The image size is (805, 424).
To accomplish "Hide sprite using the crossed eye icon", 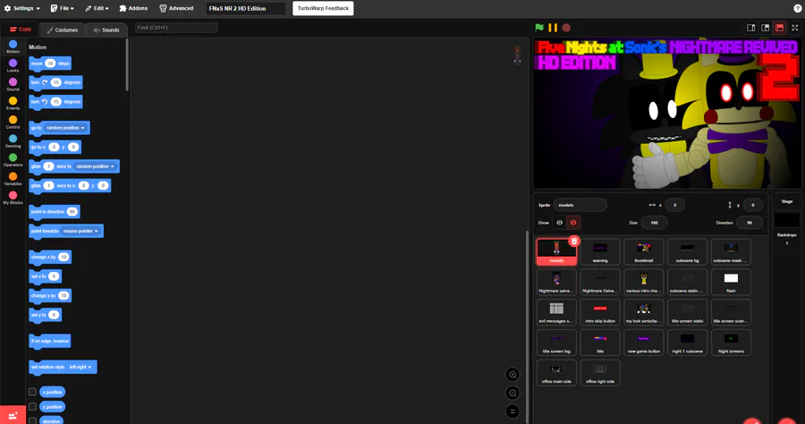I will pos(573,223).
